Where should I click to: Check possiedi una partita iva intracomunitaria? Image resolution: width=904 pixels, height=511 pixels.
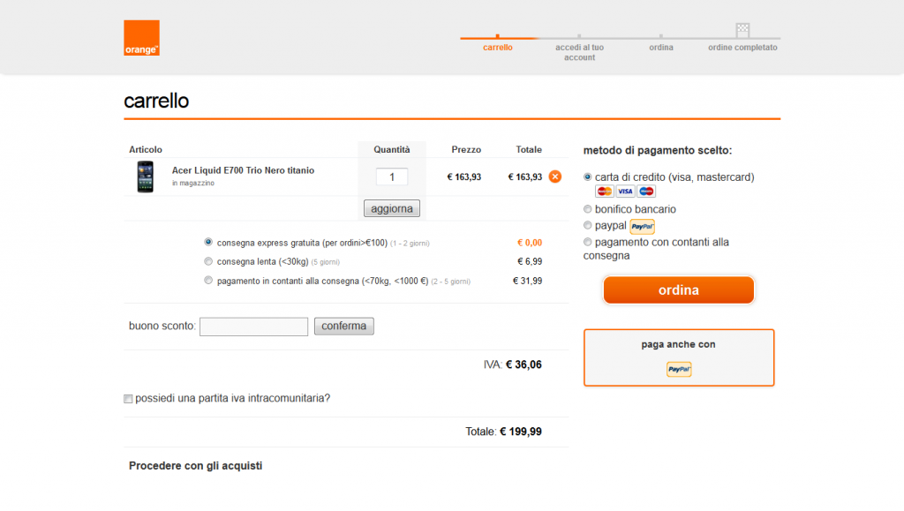coord(128,399)
